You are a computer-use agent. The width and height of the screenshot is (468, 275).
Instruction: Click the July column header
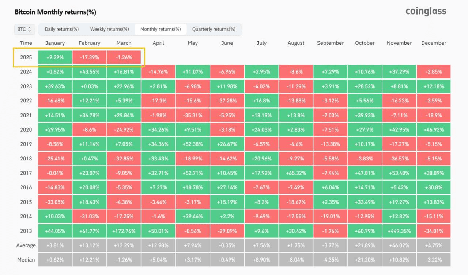click(261, 43)
